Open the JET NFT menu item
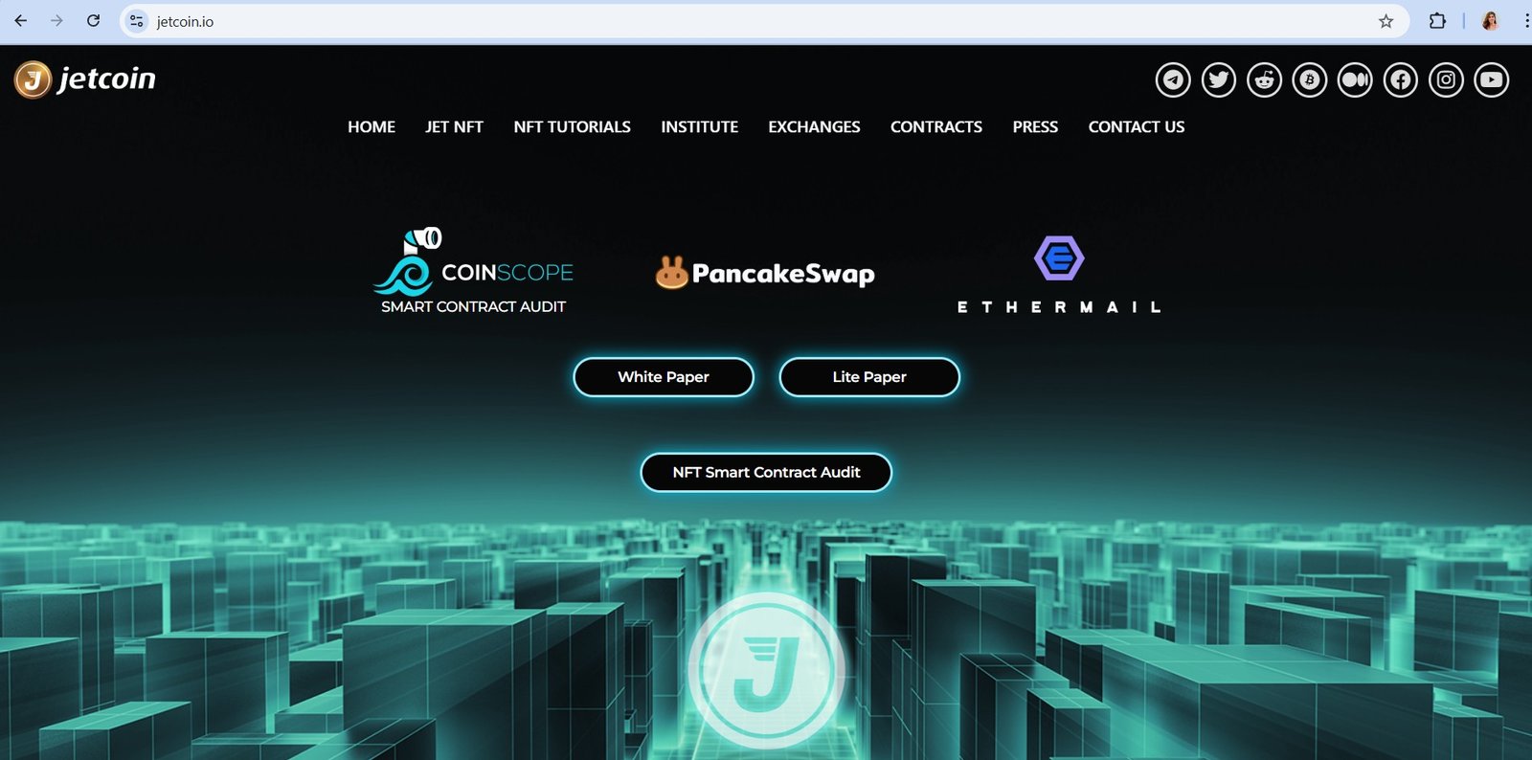Image resolution: width=1532 pixels, height=760 pixels. pos(454,126)
